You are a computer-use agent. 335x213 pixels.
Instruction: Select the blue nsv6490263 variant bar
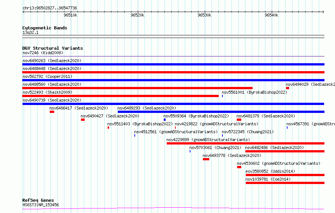tap(173, 64)
